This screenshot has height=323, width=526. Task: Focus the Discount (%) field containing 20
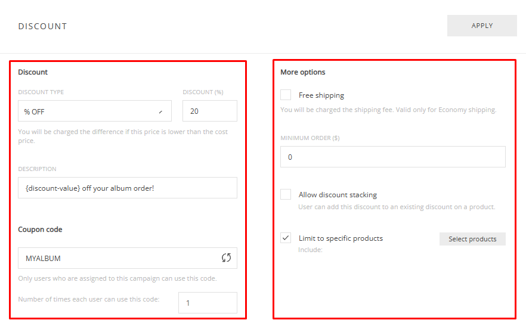(209, 111)
